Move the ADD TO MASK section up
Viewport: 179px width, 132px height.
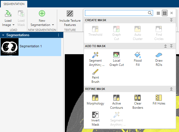[x=165, y=46]
